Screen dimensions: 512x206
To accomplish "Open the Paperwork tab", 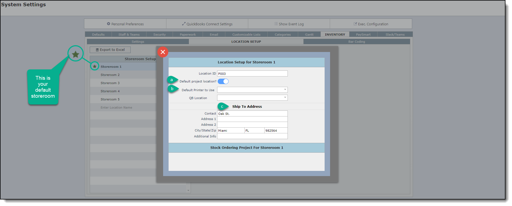I will point(188,35).
